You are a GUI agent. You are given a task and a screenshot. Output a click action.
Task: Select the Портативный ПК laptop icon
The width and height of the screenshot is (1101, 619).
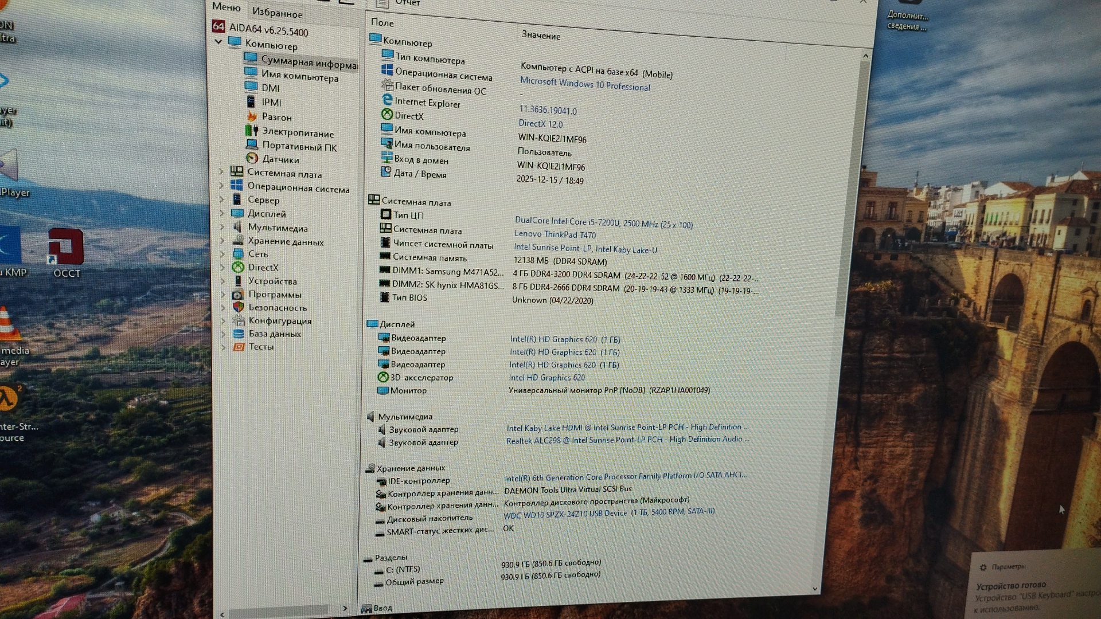[x=252, y=145]
